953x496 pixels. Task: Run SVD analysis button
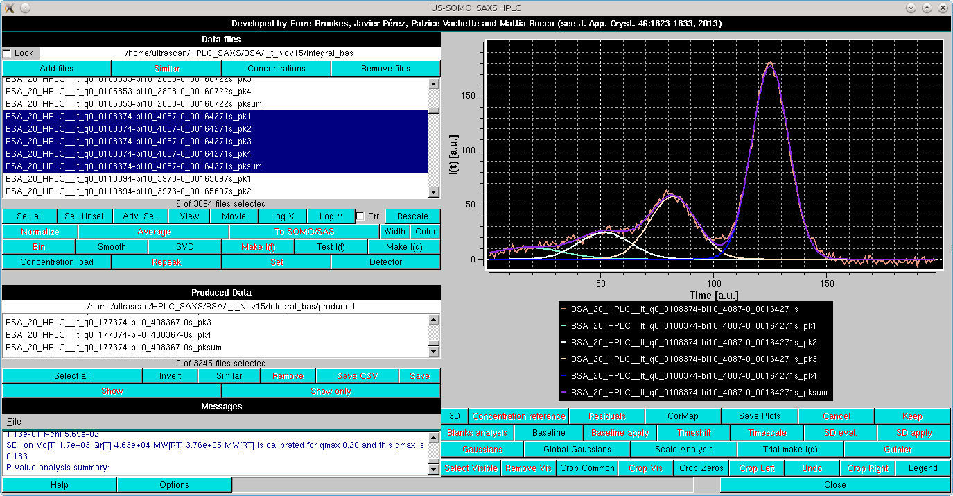tap(185, 247)
